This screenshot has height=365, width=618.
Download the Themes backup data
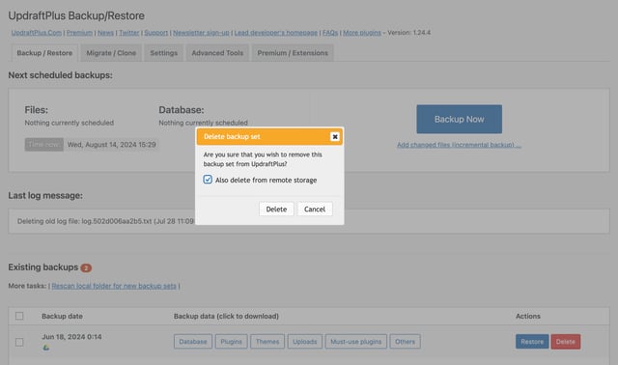(267, 342)
